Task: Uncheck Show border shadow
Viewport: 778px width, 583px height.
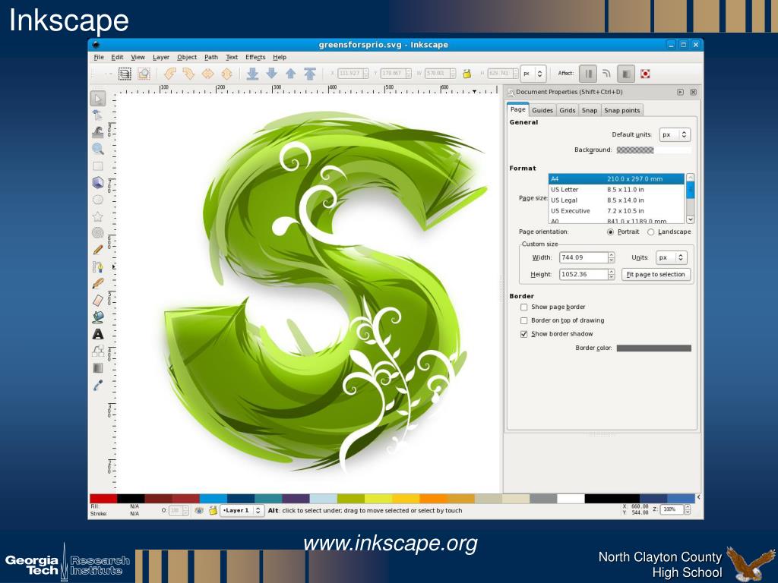Action: [523, 334]
